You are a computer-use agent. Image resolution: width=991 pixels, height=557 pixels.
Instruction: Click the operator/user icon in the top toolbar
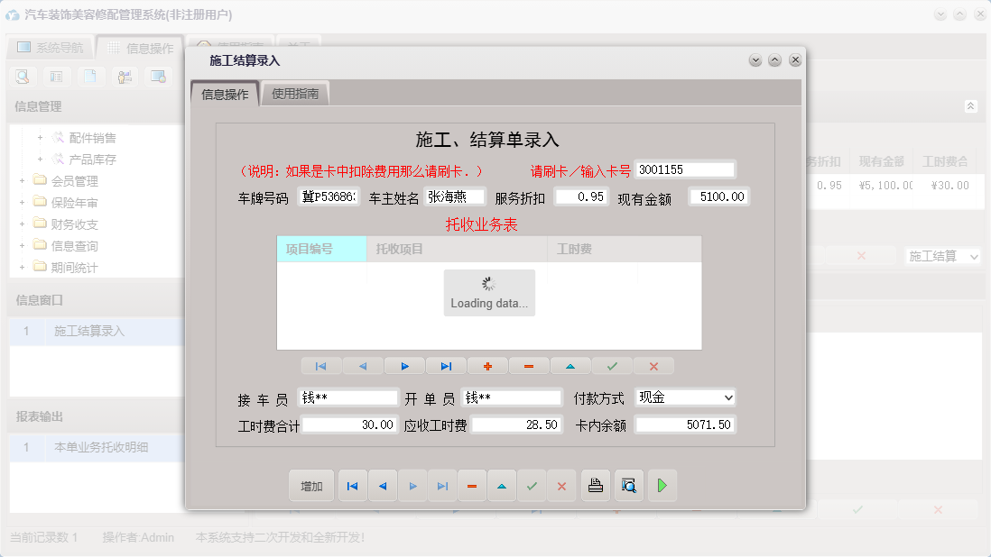coord(125,77)
